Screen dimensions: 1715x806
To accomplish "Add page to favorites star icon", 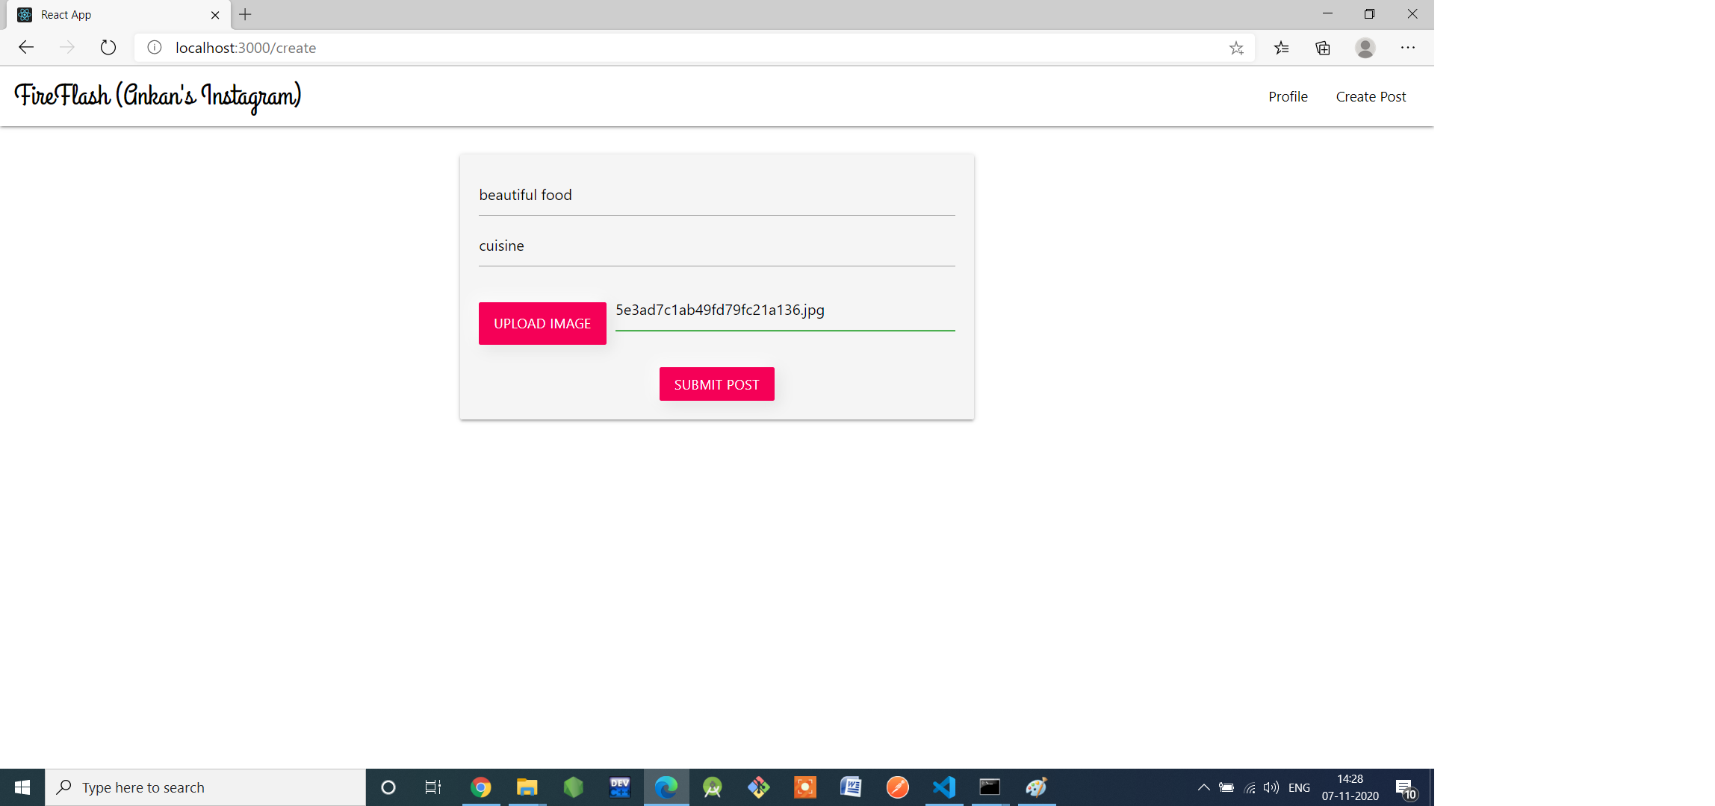I will 1236,48.
